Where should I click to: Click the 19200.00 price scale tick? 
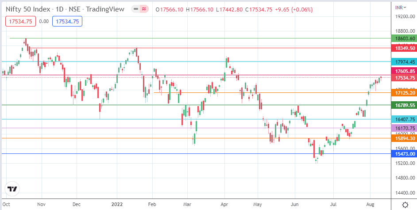[404, 16]
